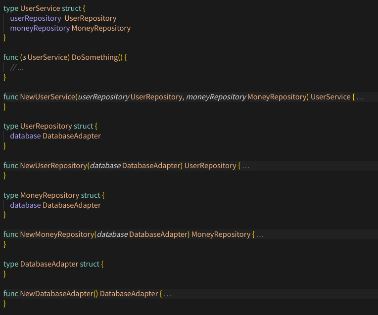Expand the folded NewDatabaseAdapter function body
Image resolution: width=378 pixels, height=315 pixels.
[167, 294]
